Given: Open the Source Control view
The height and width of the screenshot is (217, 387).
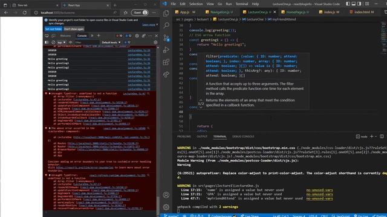Looking at the screenshot, I should click(166, 37).
